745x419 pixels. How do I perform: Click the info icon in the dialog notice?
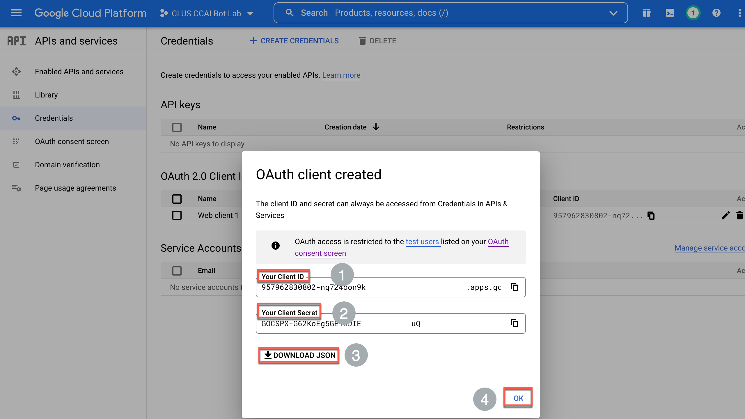(275, 246)
